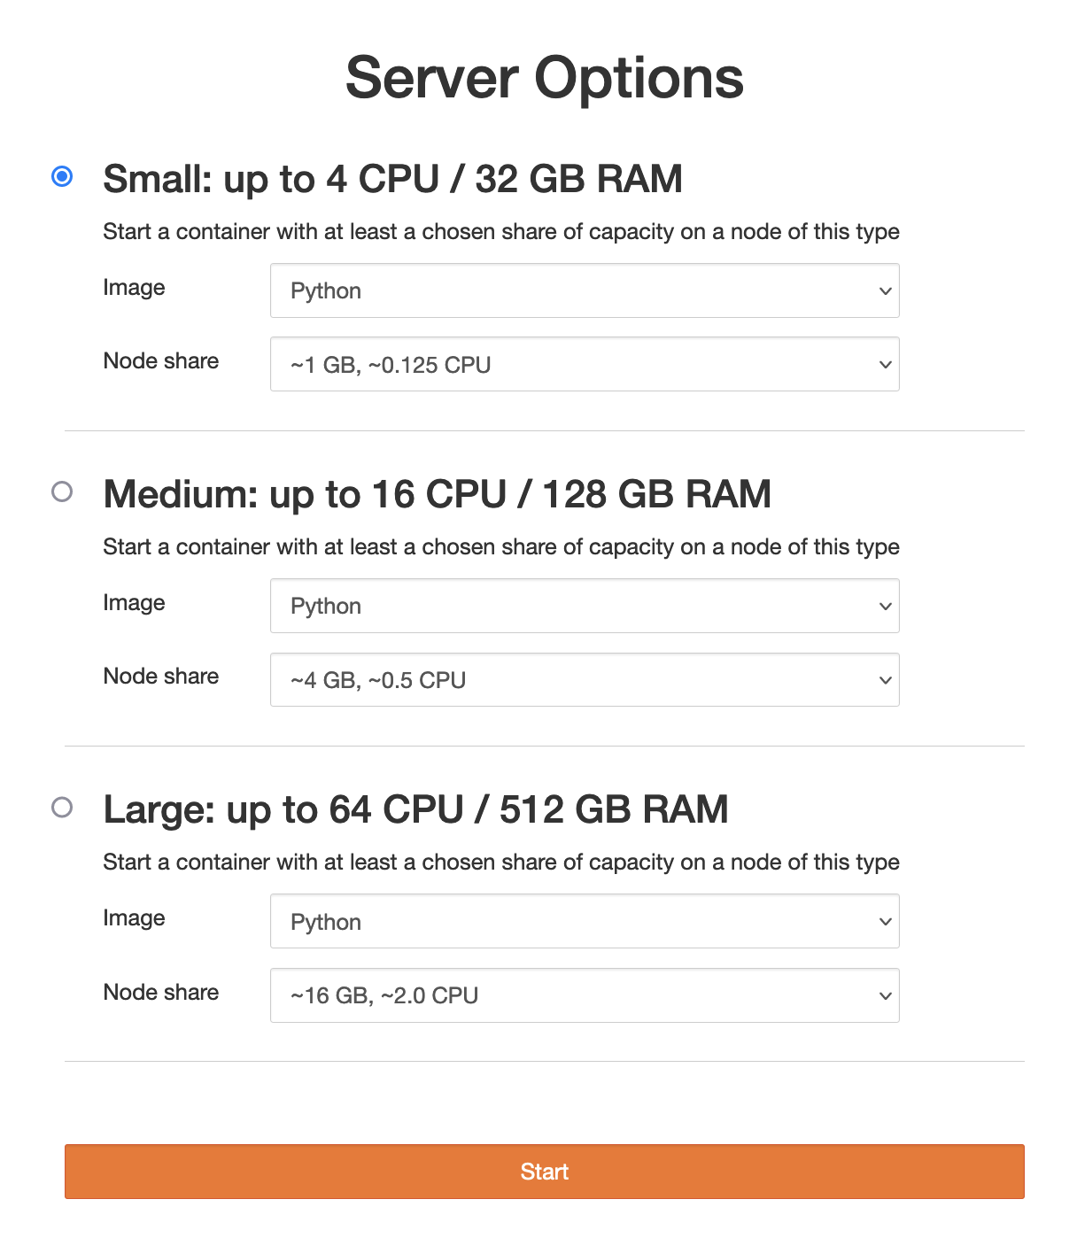Screen dimensions: 1077x1238
Task: Expand the ~4 GB, ~0.5 CPU dropdown
Action: point(585,679)
